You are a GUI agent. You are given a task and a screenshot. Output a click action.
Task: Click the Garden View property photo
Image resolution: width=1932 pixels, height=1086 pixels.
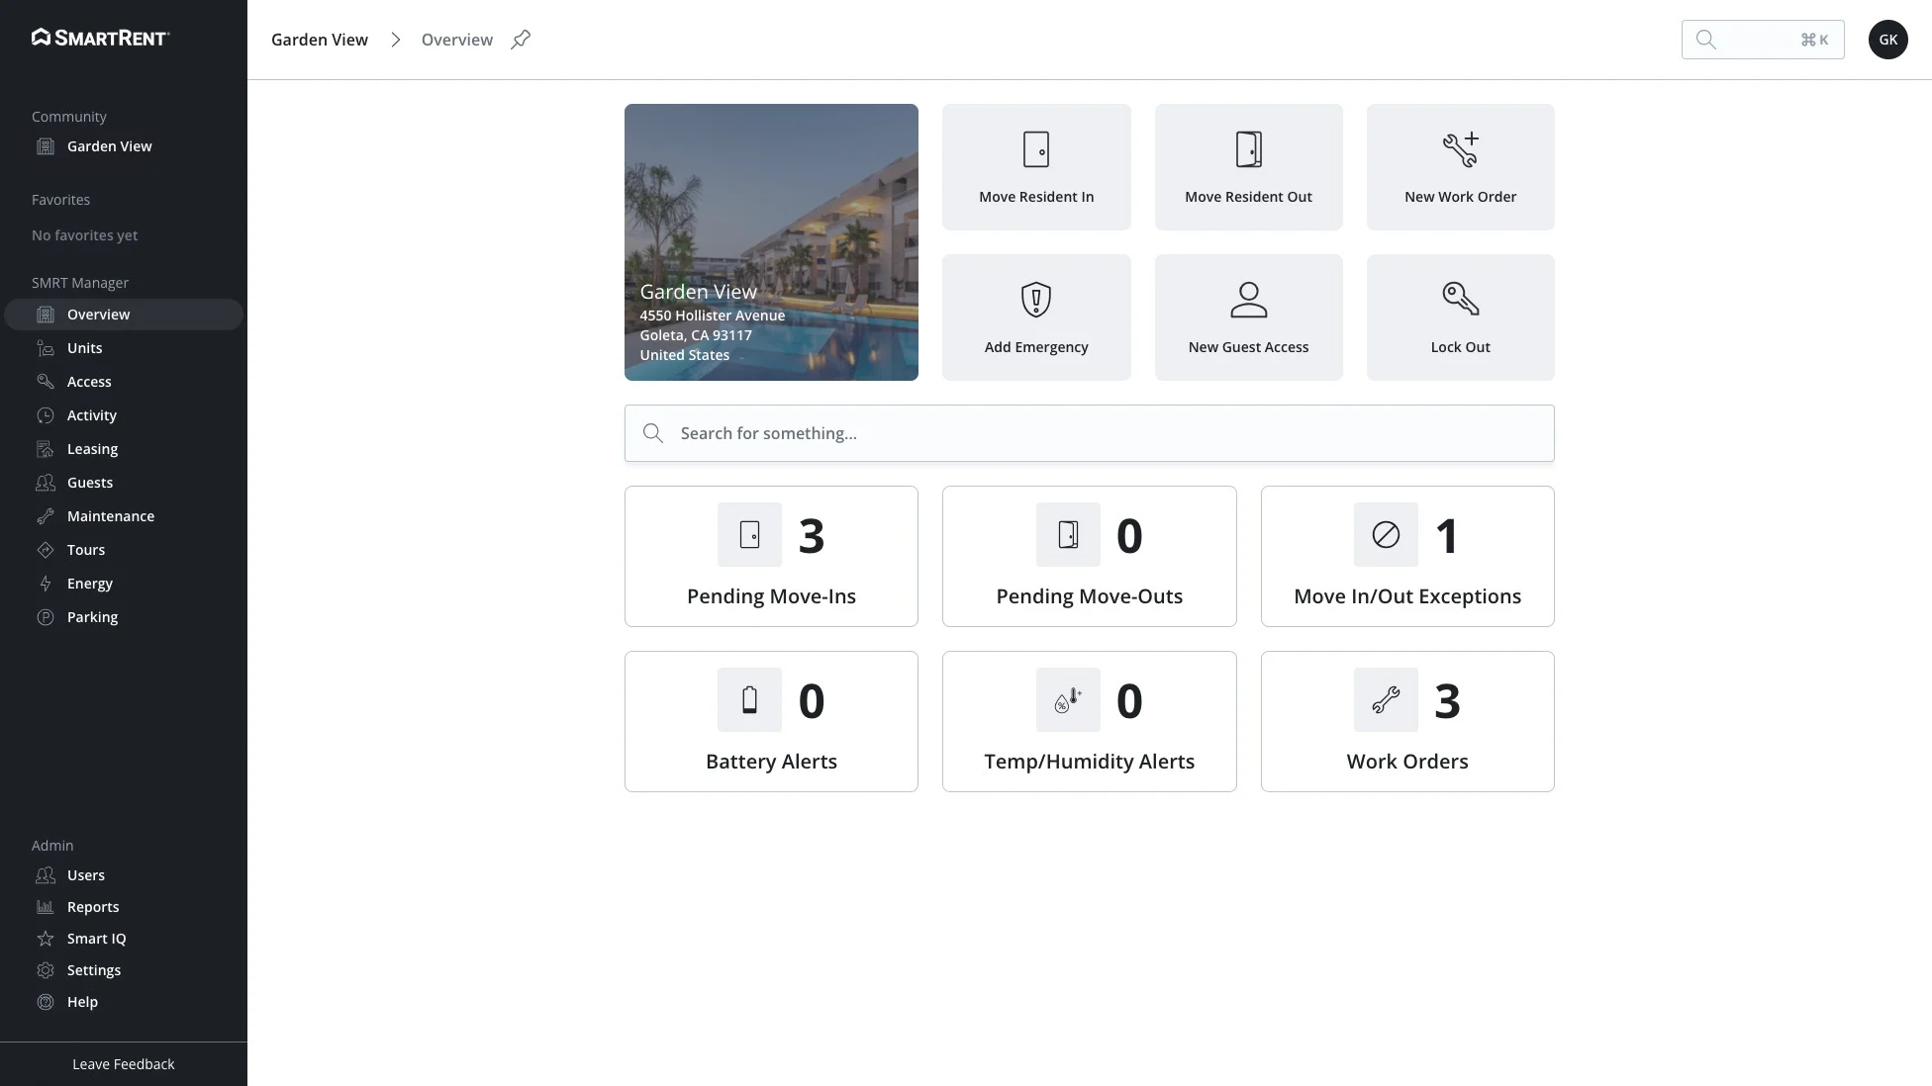click(x=771, y=242)
